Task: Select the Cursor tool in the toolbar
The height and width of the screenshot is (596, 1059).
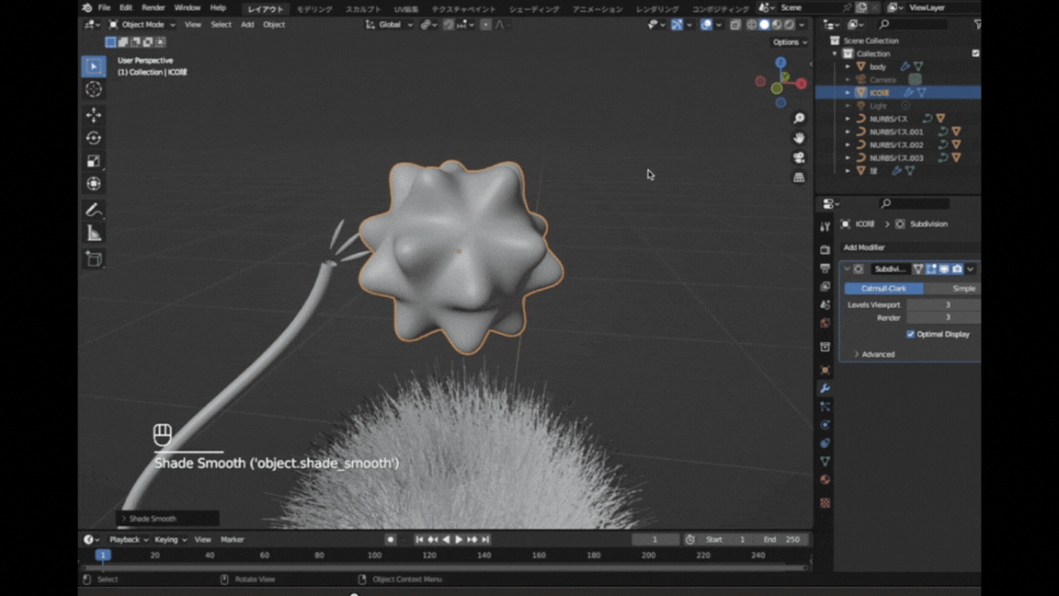Action: (94, 89)
